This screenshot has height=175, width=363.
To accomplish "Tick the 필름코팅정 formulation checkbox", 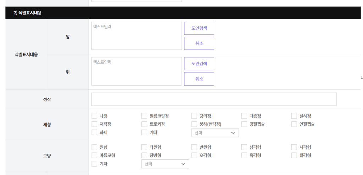I will coord(144,116).
